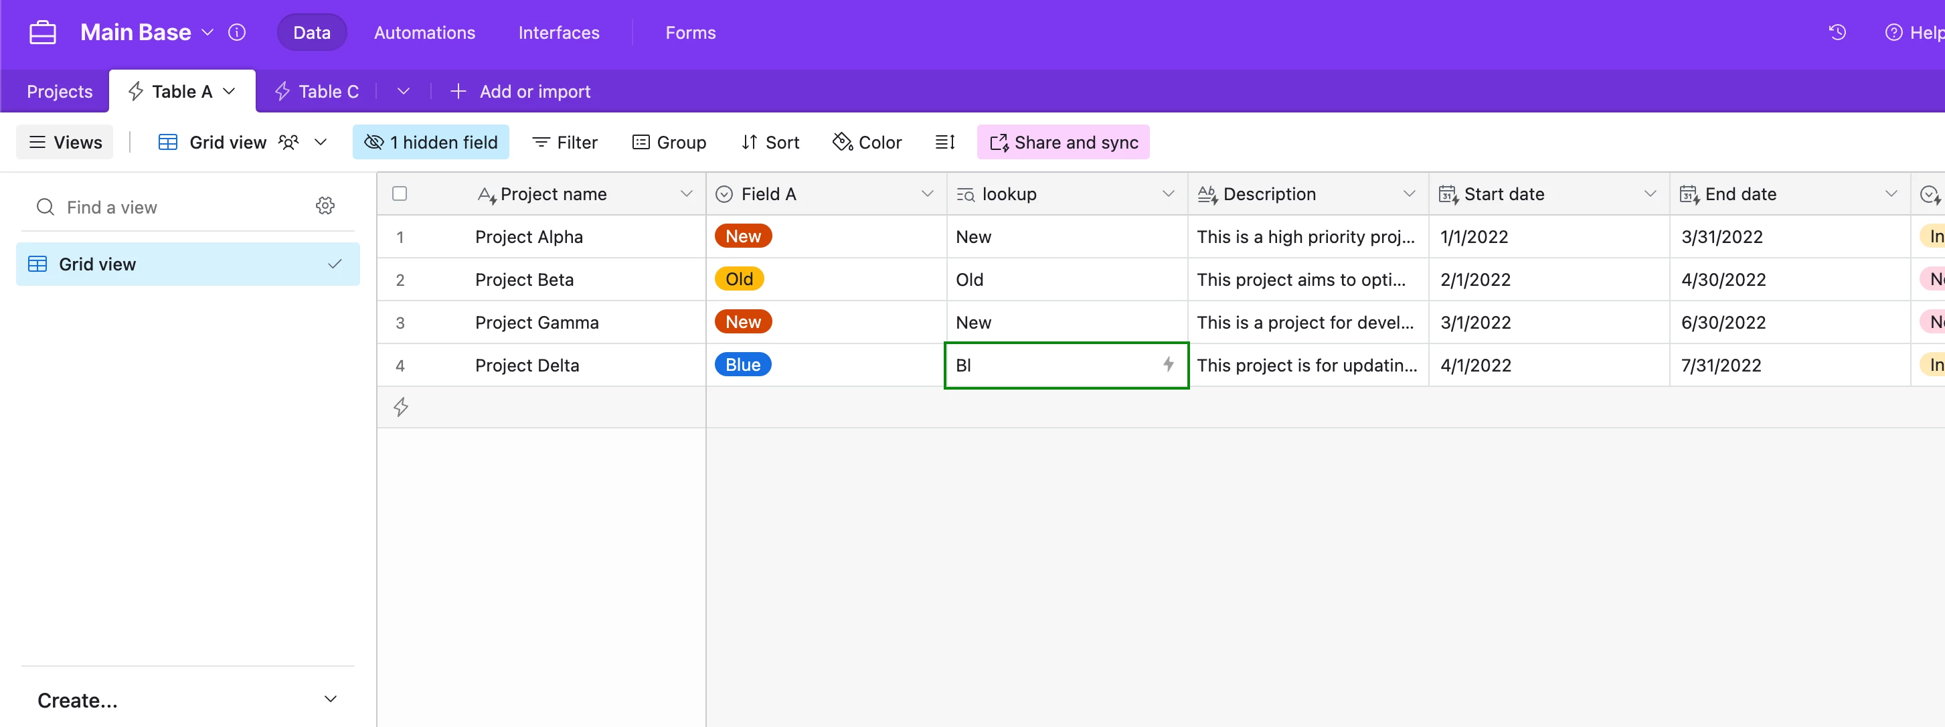Screen dimensions: 1945x727
Task: Open Project name column dropdown
Action: (x=685, y=194)
